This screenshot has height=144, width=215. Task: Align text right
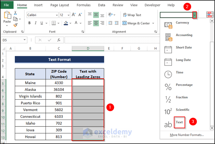pos(102,23)
